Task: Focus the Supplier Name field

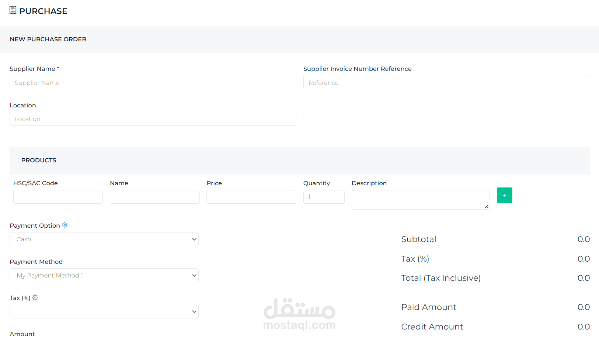Action: tap(153, 83)
